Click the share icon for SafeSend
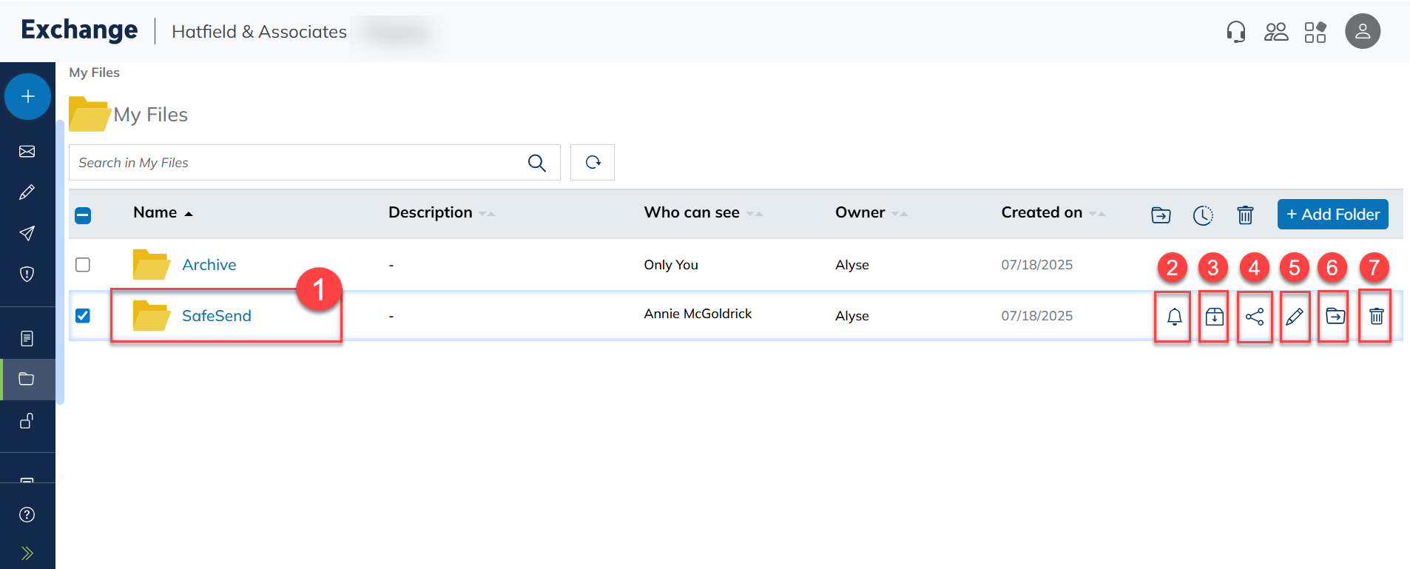Viewport: 1410px width, 569px height. pyautogui.click(x=1255, y=317)
